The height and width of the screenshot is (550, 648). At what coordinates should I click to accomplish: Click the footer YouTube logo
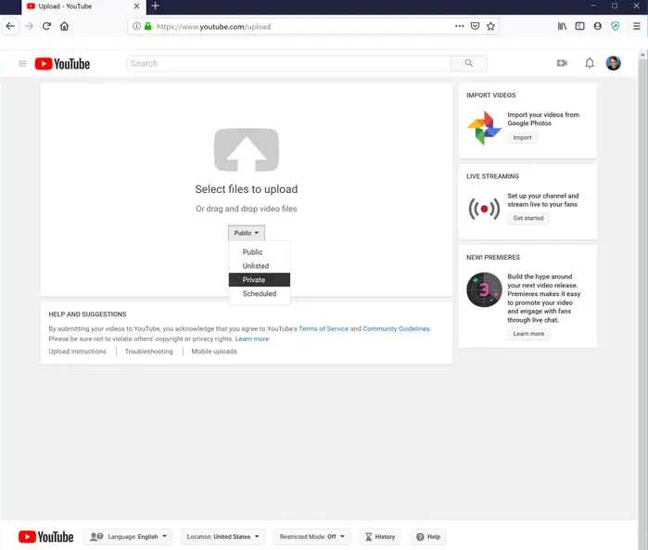pyautogui.click(x=45, y=537)
